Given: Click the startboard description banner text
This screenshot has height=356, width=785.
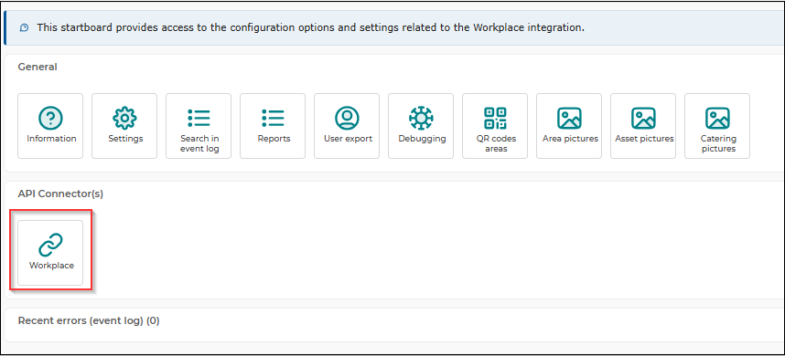Looking at the screenshot, I should [x=310, y=27].
